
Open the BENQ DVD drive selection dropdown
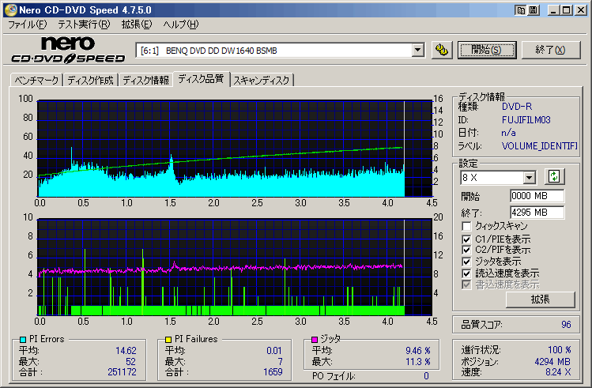[417, 50]
